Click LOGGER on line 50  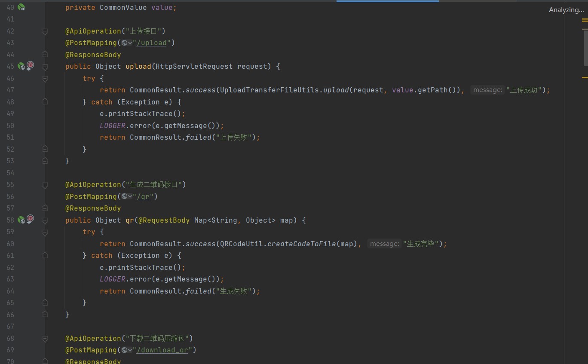tap(113, 125)
